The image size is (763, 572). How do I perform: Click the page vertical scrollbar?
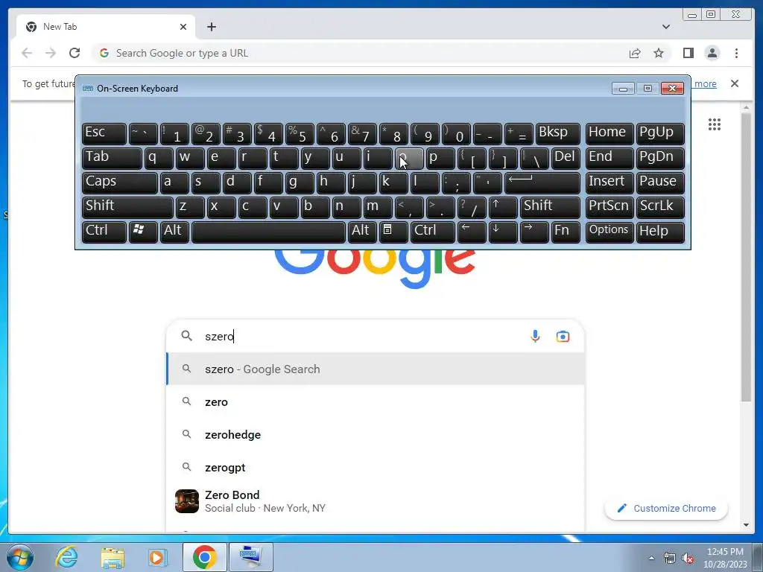[746, 258]
